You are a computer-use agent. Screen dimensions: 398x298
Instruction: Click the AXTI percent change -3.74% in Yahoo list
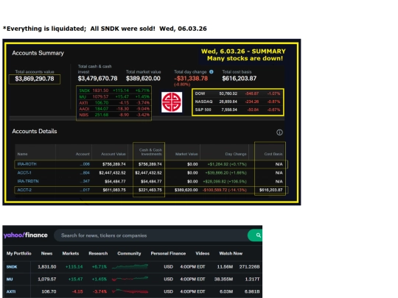[x=99, y=291]
